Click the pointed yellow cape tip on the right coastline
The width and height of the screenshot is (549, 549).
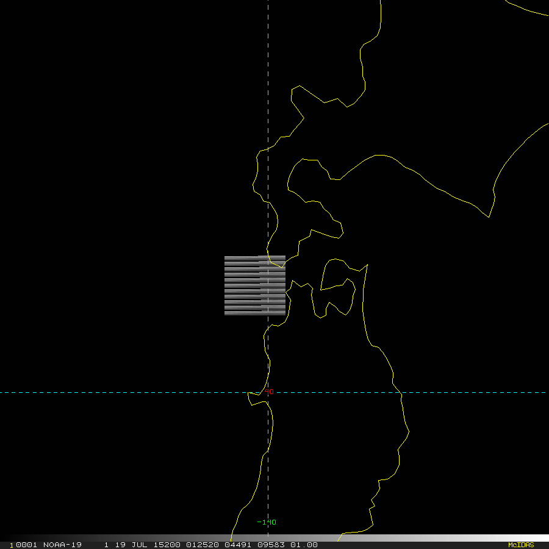tap(489, 217)
